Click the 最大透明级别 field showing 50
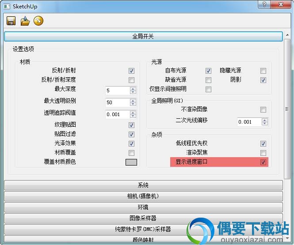 pos(118,102)
